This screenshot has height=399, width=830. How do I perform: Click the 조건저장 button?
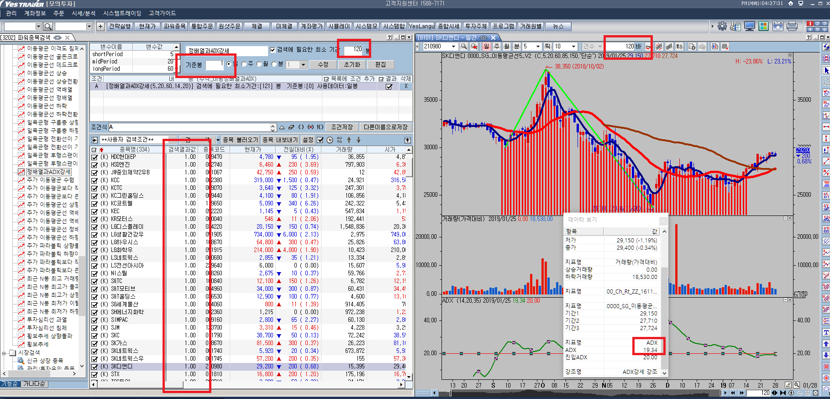coord(341,127)
